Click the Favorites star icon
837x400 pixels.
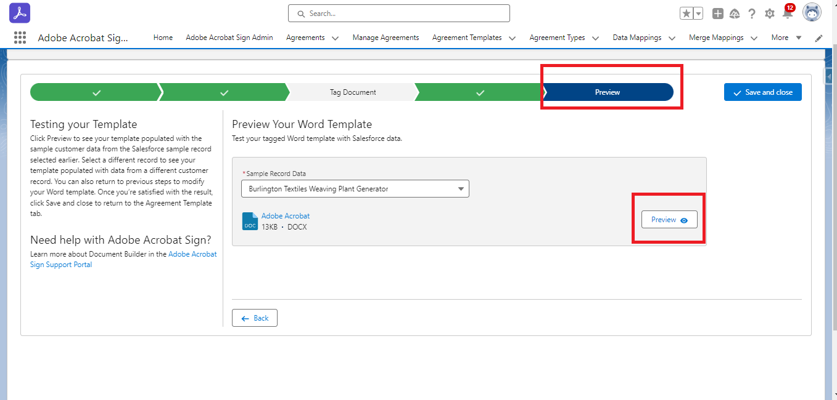[x=686, y=14]
